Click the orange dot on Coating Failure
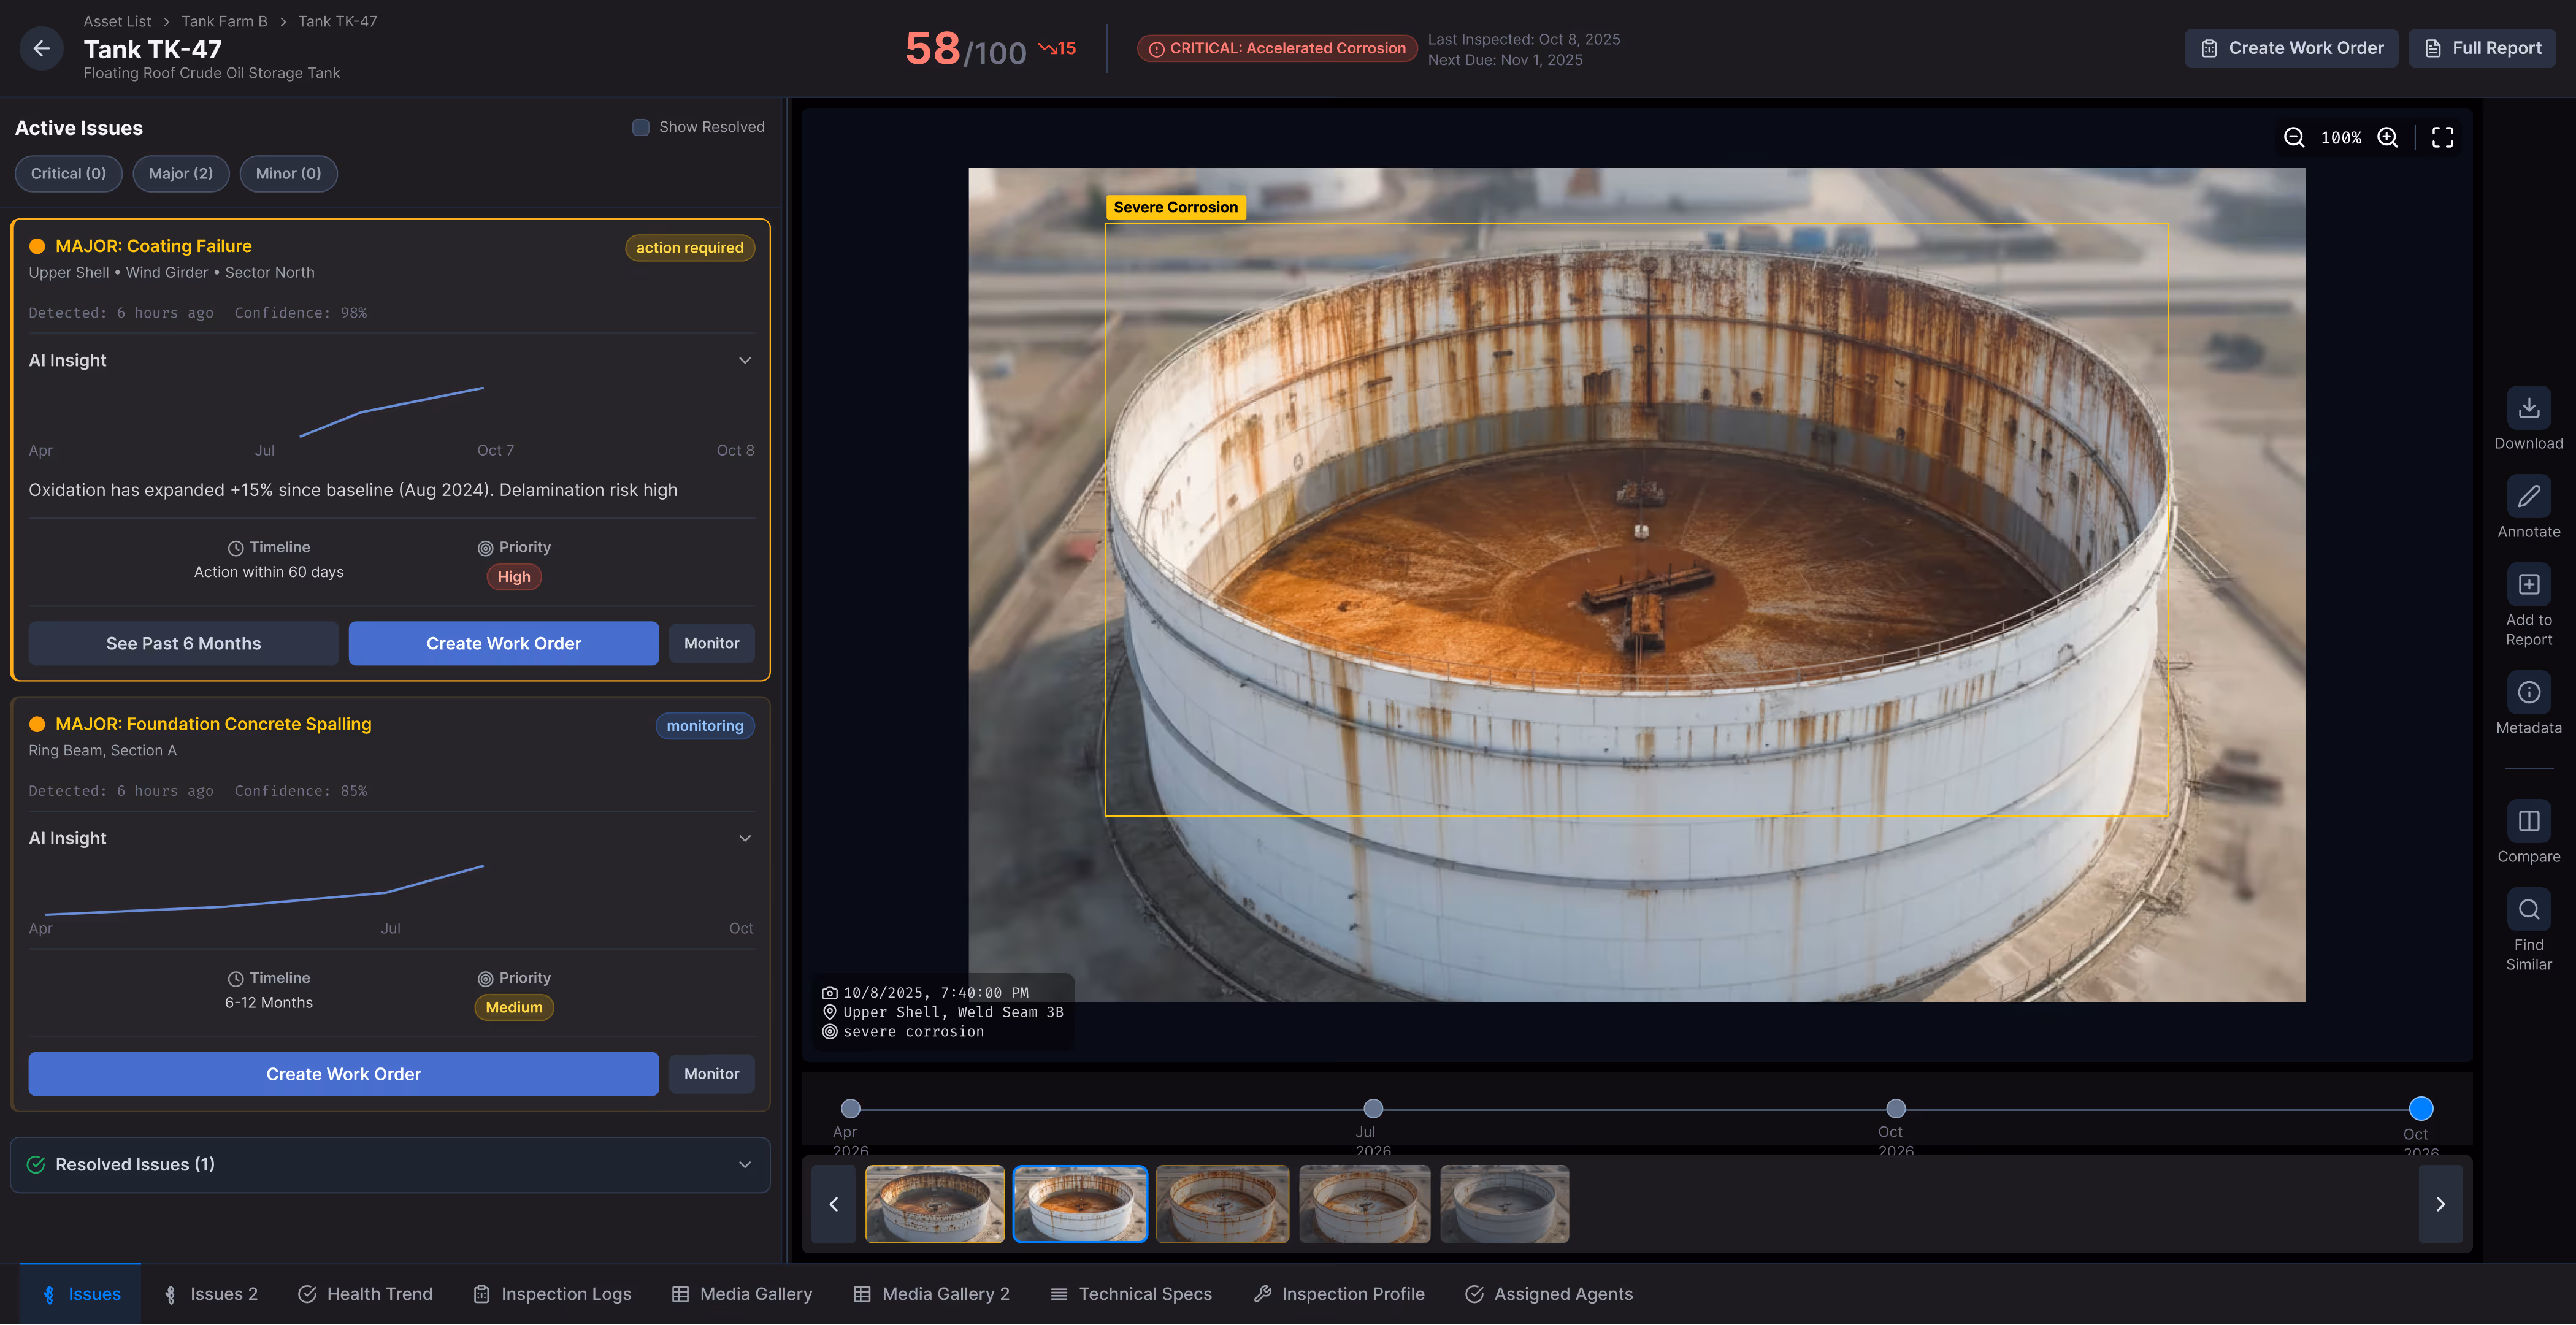This screenshot has width=2576, height=1325. 37,246
